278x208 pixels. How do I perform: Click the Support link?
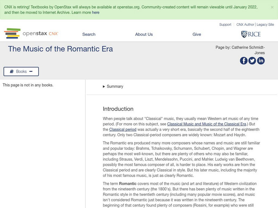(x=225, y=25)
